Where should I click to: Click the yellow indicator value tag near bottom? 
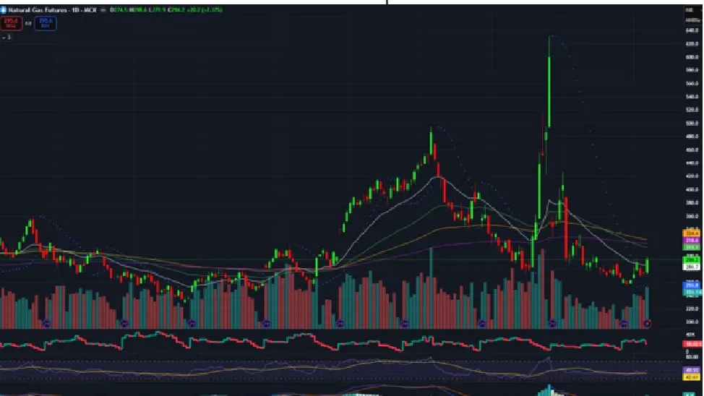(x=692, y=377)
